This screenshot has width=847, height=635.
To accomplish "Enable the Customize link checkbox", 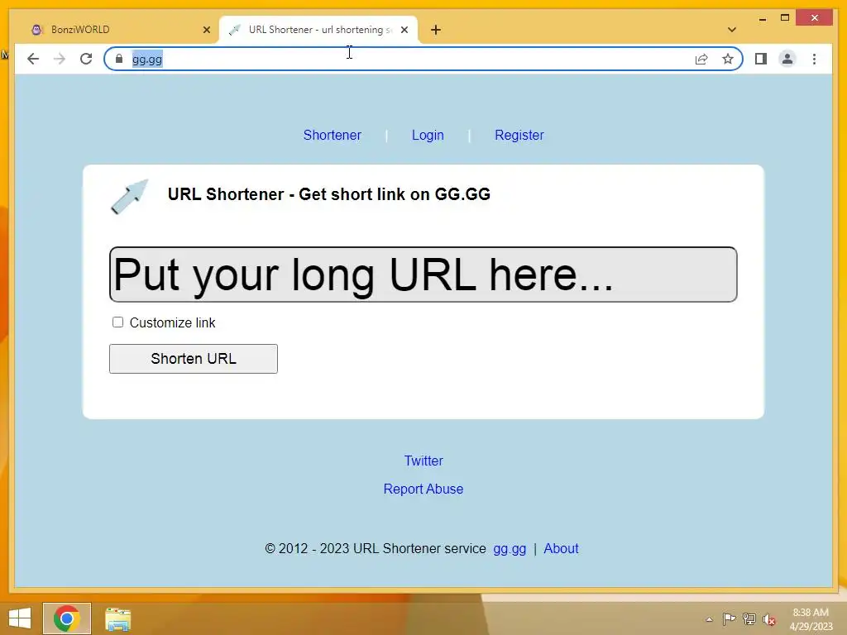I will [x=117, y=322].
